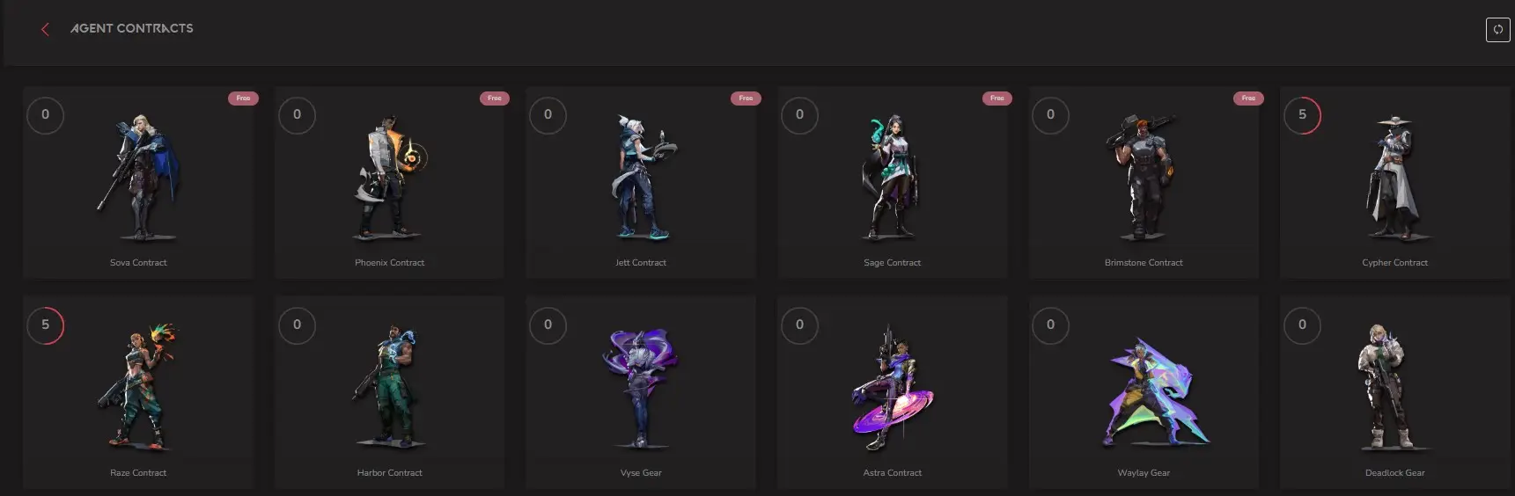Click the refresh icon at top right
This screenshot has height=496, width=1515.
coord(1497,29)
